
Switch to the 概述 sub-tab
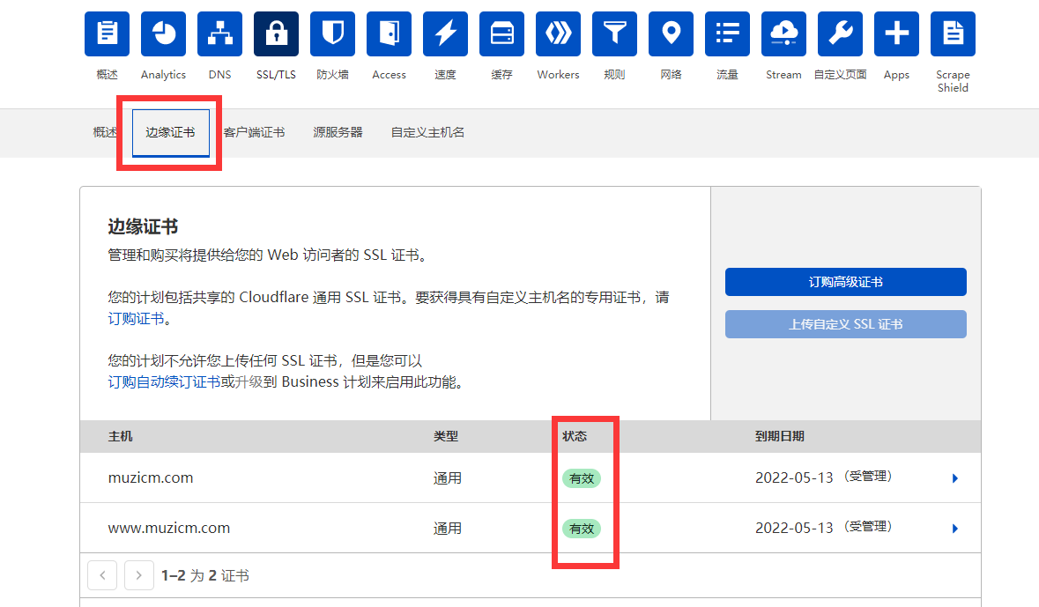coord(104,132)
